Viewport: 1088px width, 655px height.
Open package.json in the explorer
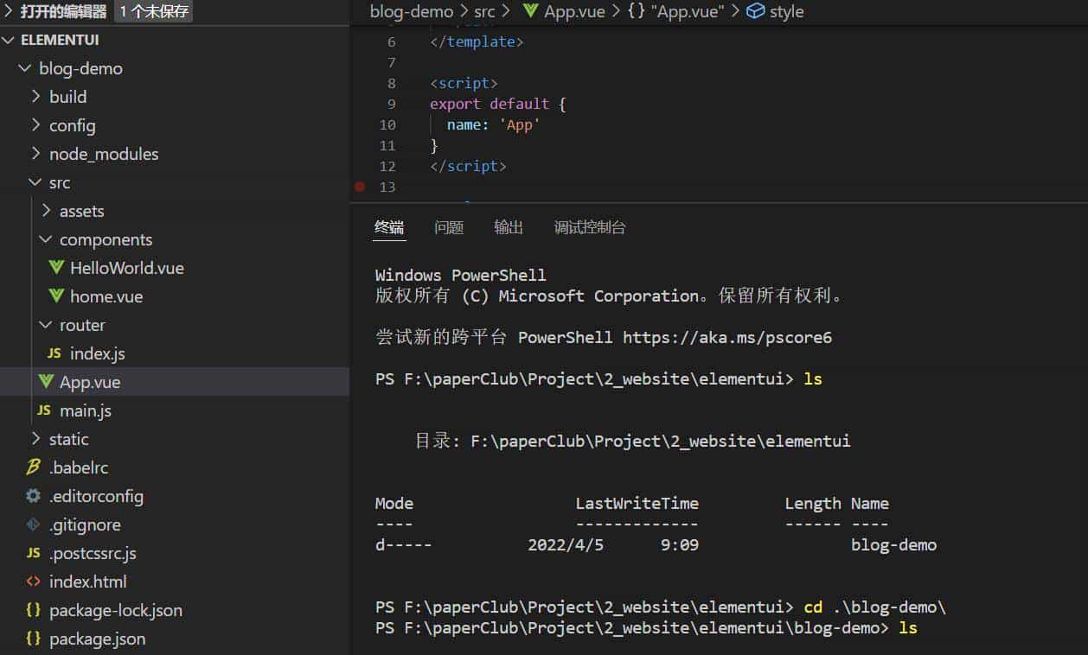[x=97, y=639]
